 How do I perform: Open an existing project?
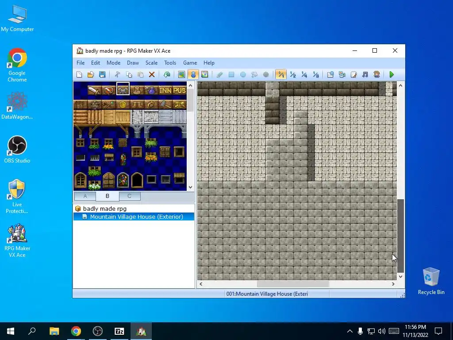click(x=91, y=74)
